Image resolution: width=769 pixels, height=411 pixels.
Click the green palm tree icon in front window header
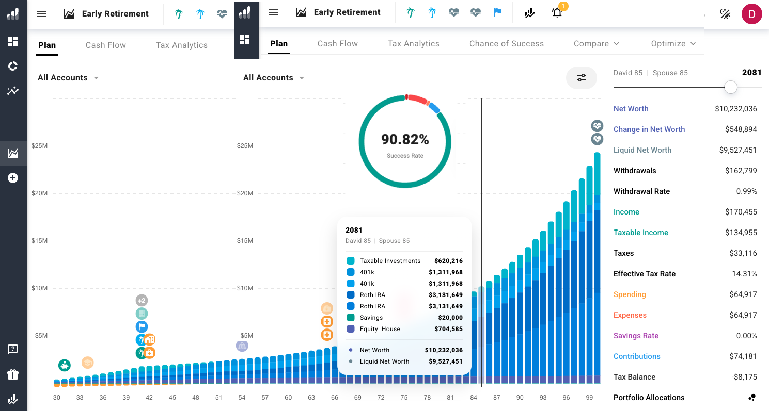click(x=410, y=13)
